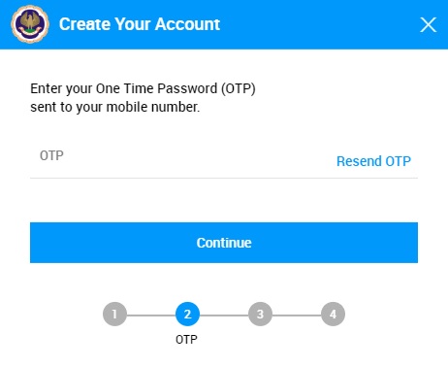
Task: Select the active blue step 2 circle
Action: (x=187, y=314)
